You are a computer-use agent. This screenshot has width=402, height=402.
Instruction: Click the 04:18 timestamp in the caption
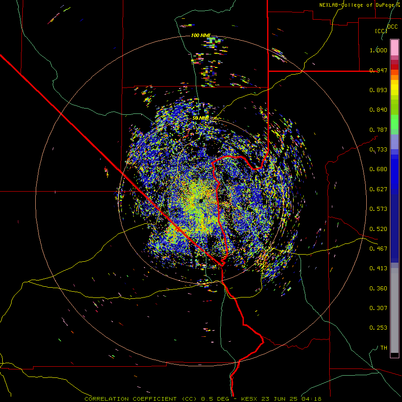coord(311,399)
